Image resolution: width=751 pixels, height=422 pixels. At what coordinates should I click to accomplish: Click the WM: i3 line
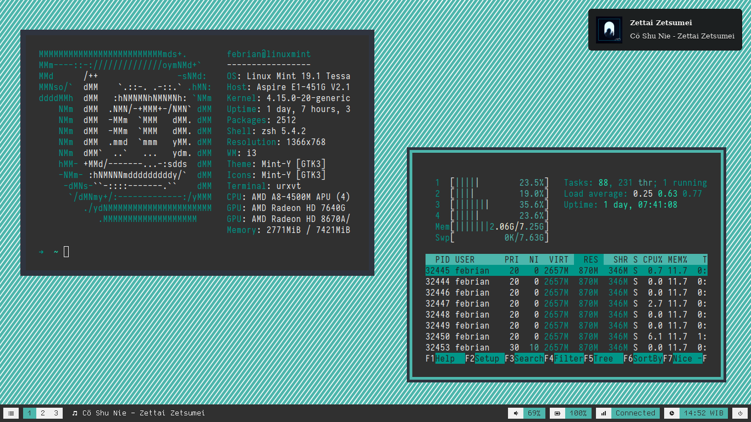pyautogui.click(x=242, y=153)
